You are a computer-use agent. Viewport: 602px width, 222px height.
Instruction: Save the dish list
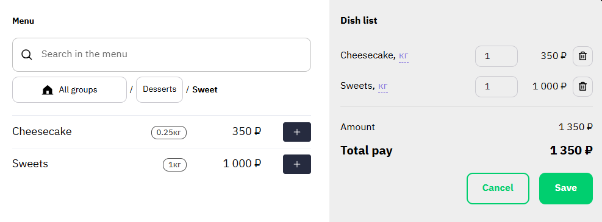point(566,189)
